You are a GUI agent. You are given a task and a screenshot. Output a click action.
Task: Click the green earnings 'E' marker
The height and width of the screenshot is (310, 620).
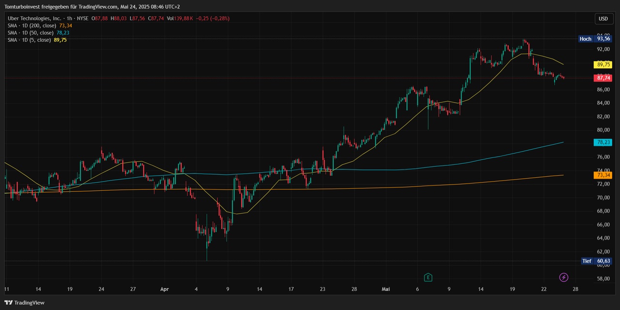click(428, 278)
